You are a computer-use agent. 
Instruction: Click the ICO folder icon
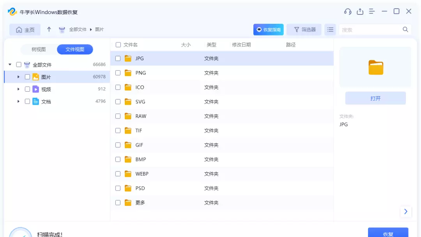pyautogui.click(x=128, y=87)
